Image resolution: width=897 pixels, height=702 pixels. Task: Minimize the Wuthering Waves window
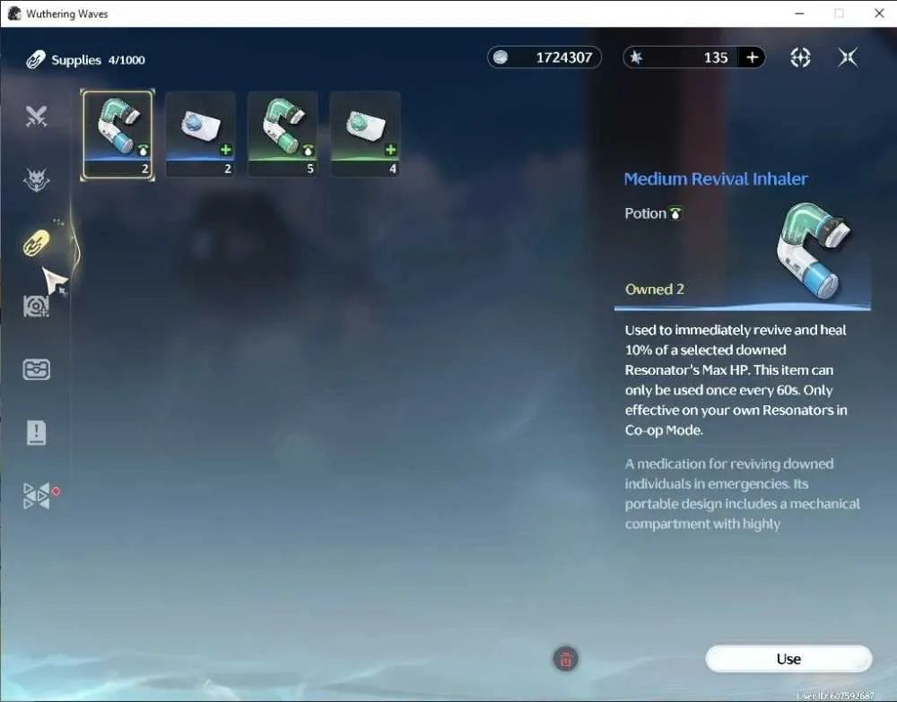(x=799, y=13)
